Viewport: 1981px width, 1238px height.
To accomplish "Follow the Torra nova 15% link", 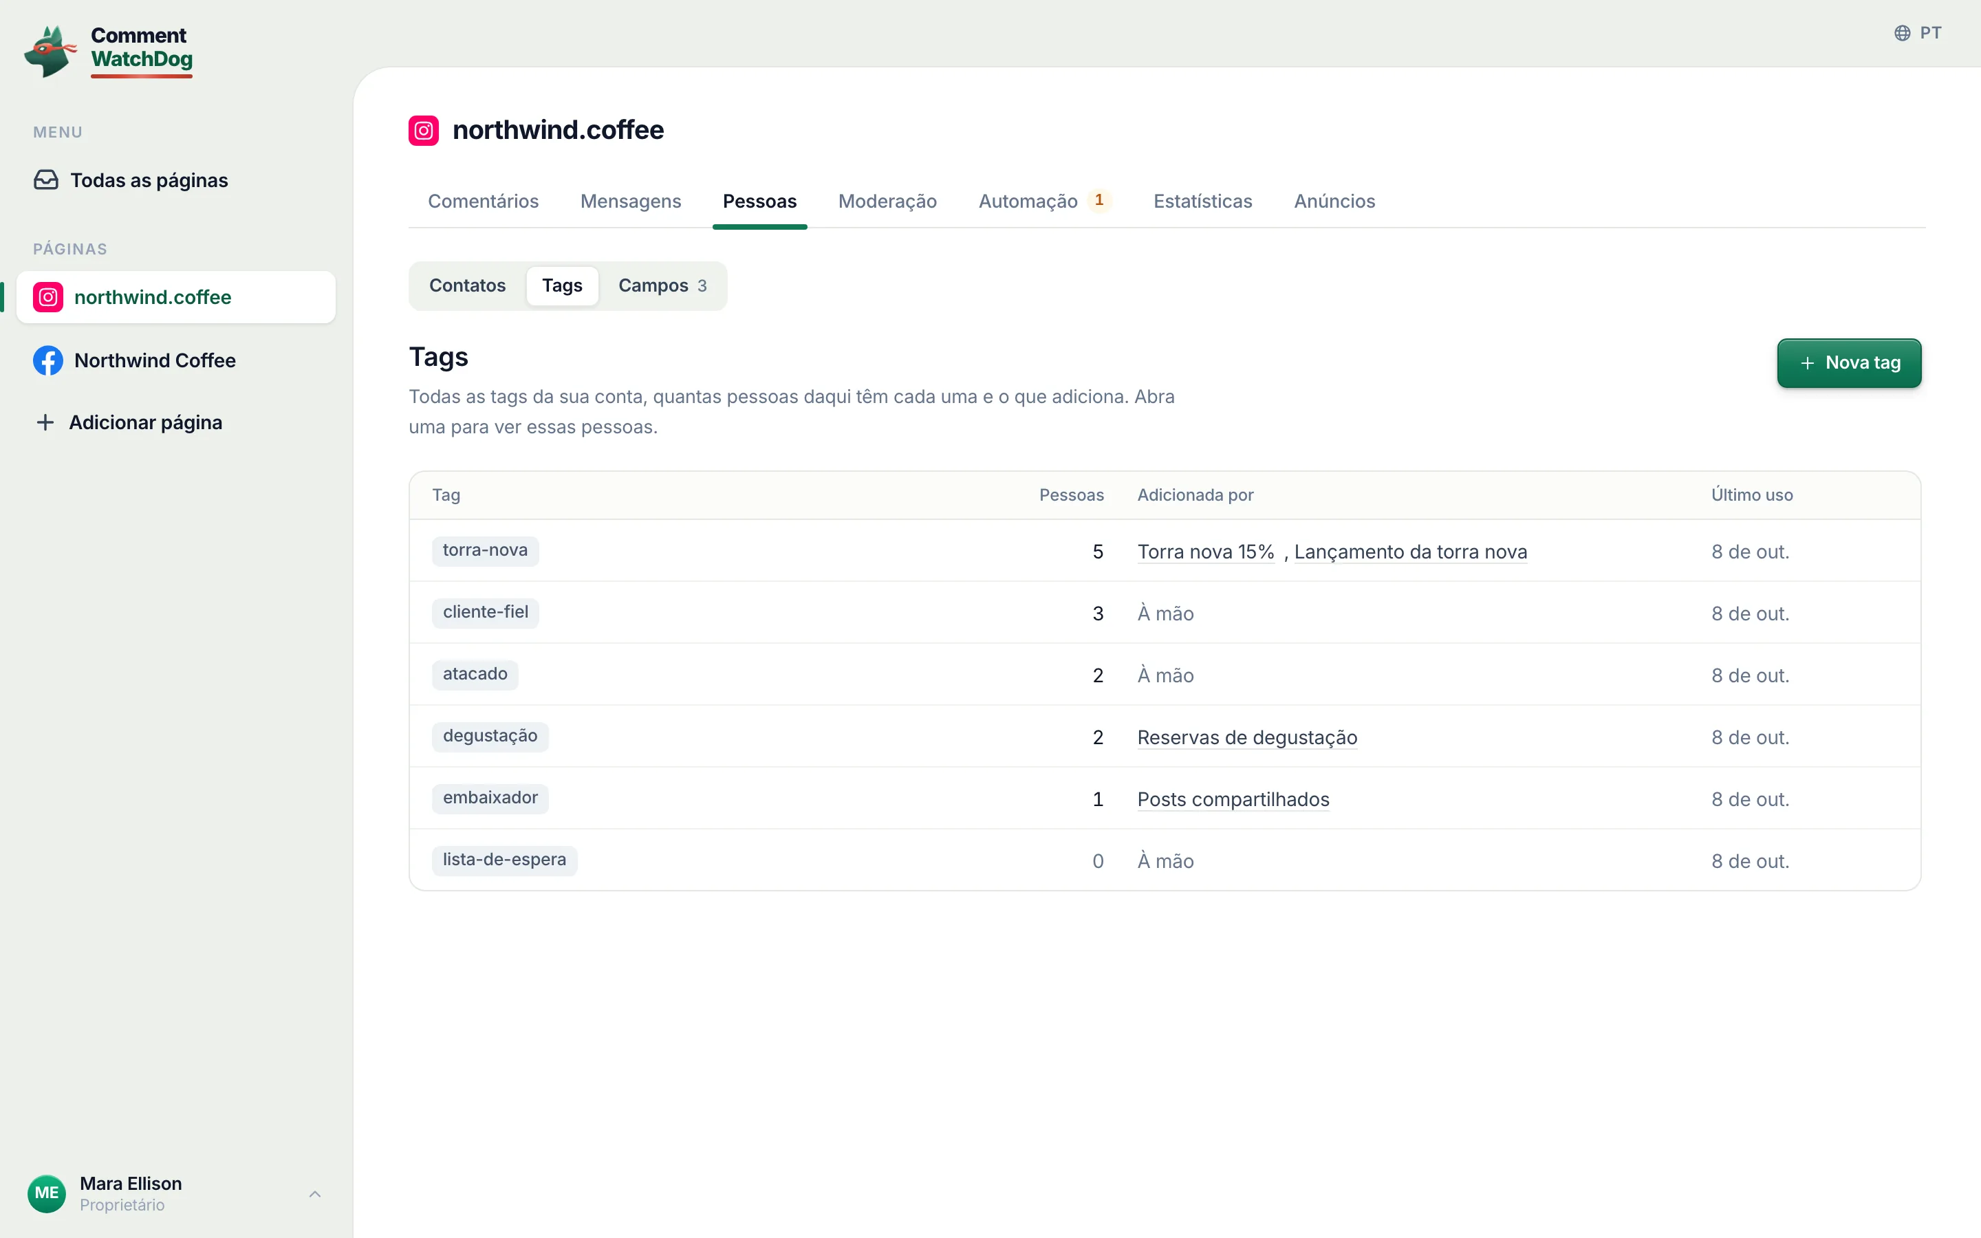I will pos(1205,552).
